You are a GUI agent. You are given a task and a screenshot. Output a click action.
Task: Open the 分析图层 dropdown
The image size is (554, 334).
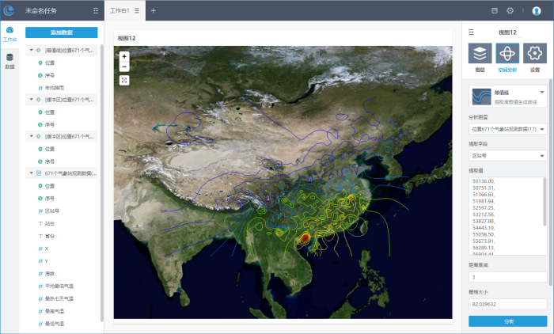point(507,128)
